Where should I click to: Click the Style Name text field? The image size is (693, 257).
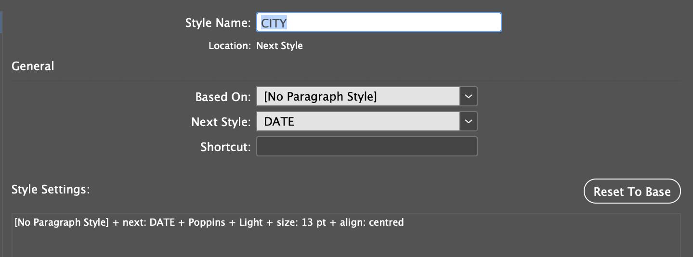point(379,22)
